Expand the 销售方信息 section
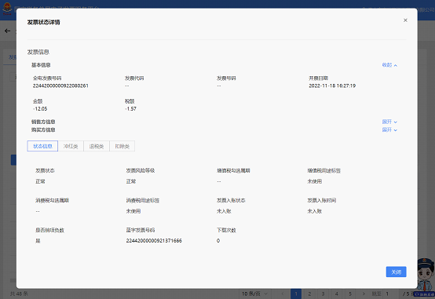This screenshot has width=435, height=299. click(389, 122)
